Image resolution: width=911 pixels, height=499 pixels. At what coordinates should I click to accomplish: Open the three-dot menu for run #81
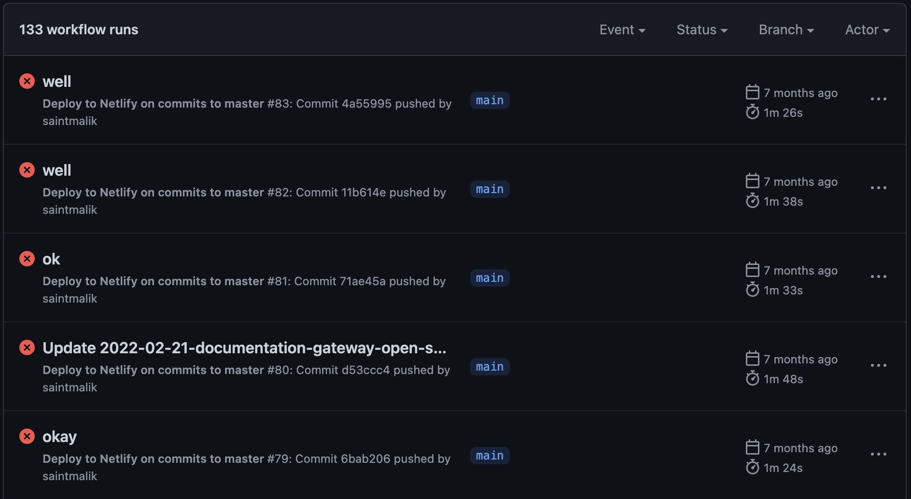[879, 277]
